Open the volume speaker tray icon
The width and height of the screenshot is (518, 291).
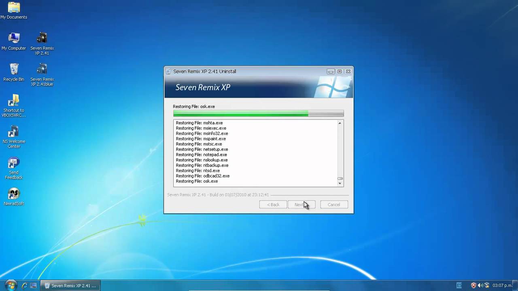pos(480,285)
